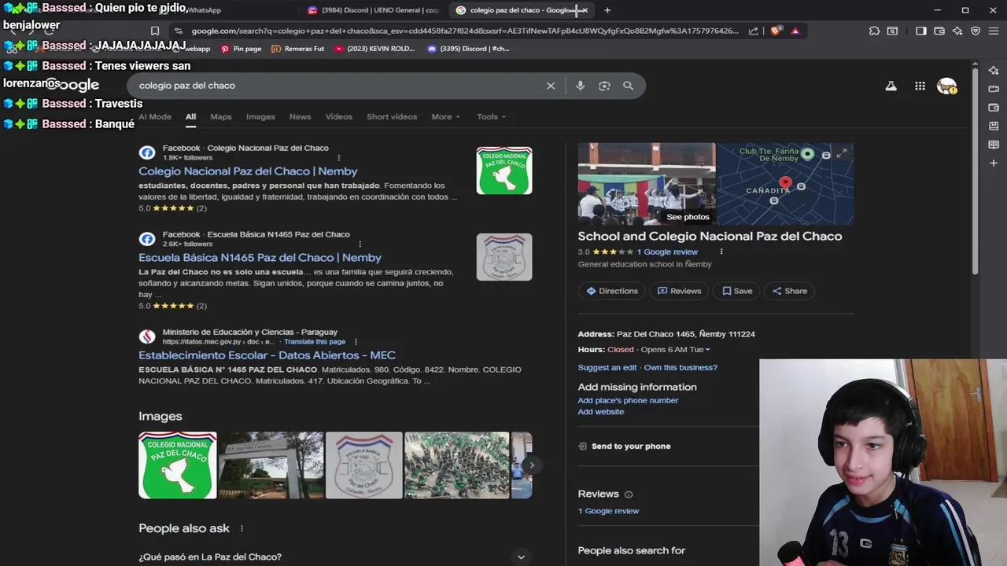The height and width of the screenshot is (566, 1007).
Task: Click 'Add place's phone number' link
Action: point(628,401)
